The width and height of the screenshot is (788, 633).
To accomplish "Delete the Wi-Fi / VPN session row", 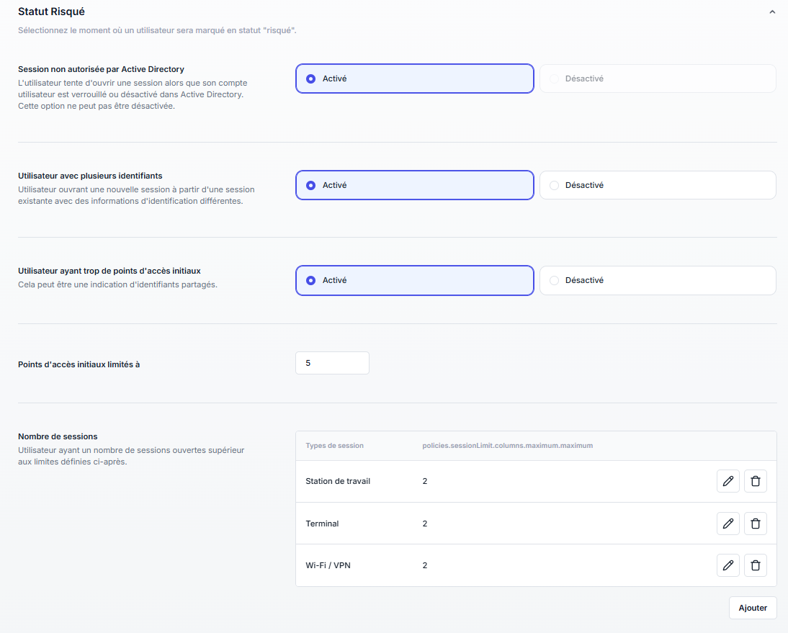I will 756,565.
